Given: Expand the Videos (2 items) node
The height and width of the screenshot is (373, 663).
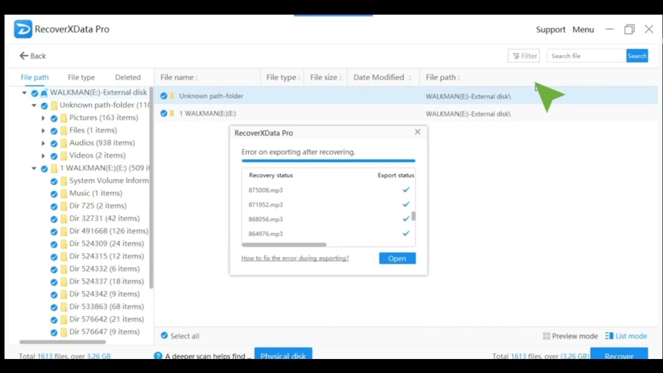Looking at the screenshot, I should click(x=44, y=155).
